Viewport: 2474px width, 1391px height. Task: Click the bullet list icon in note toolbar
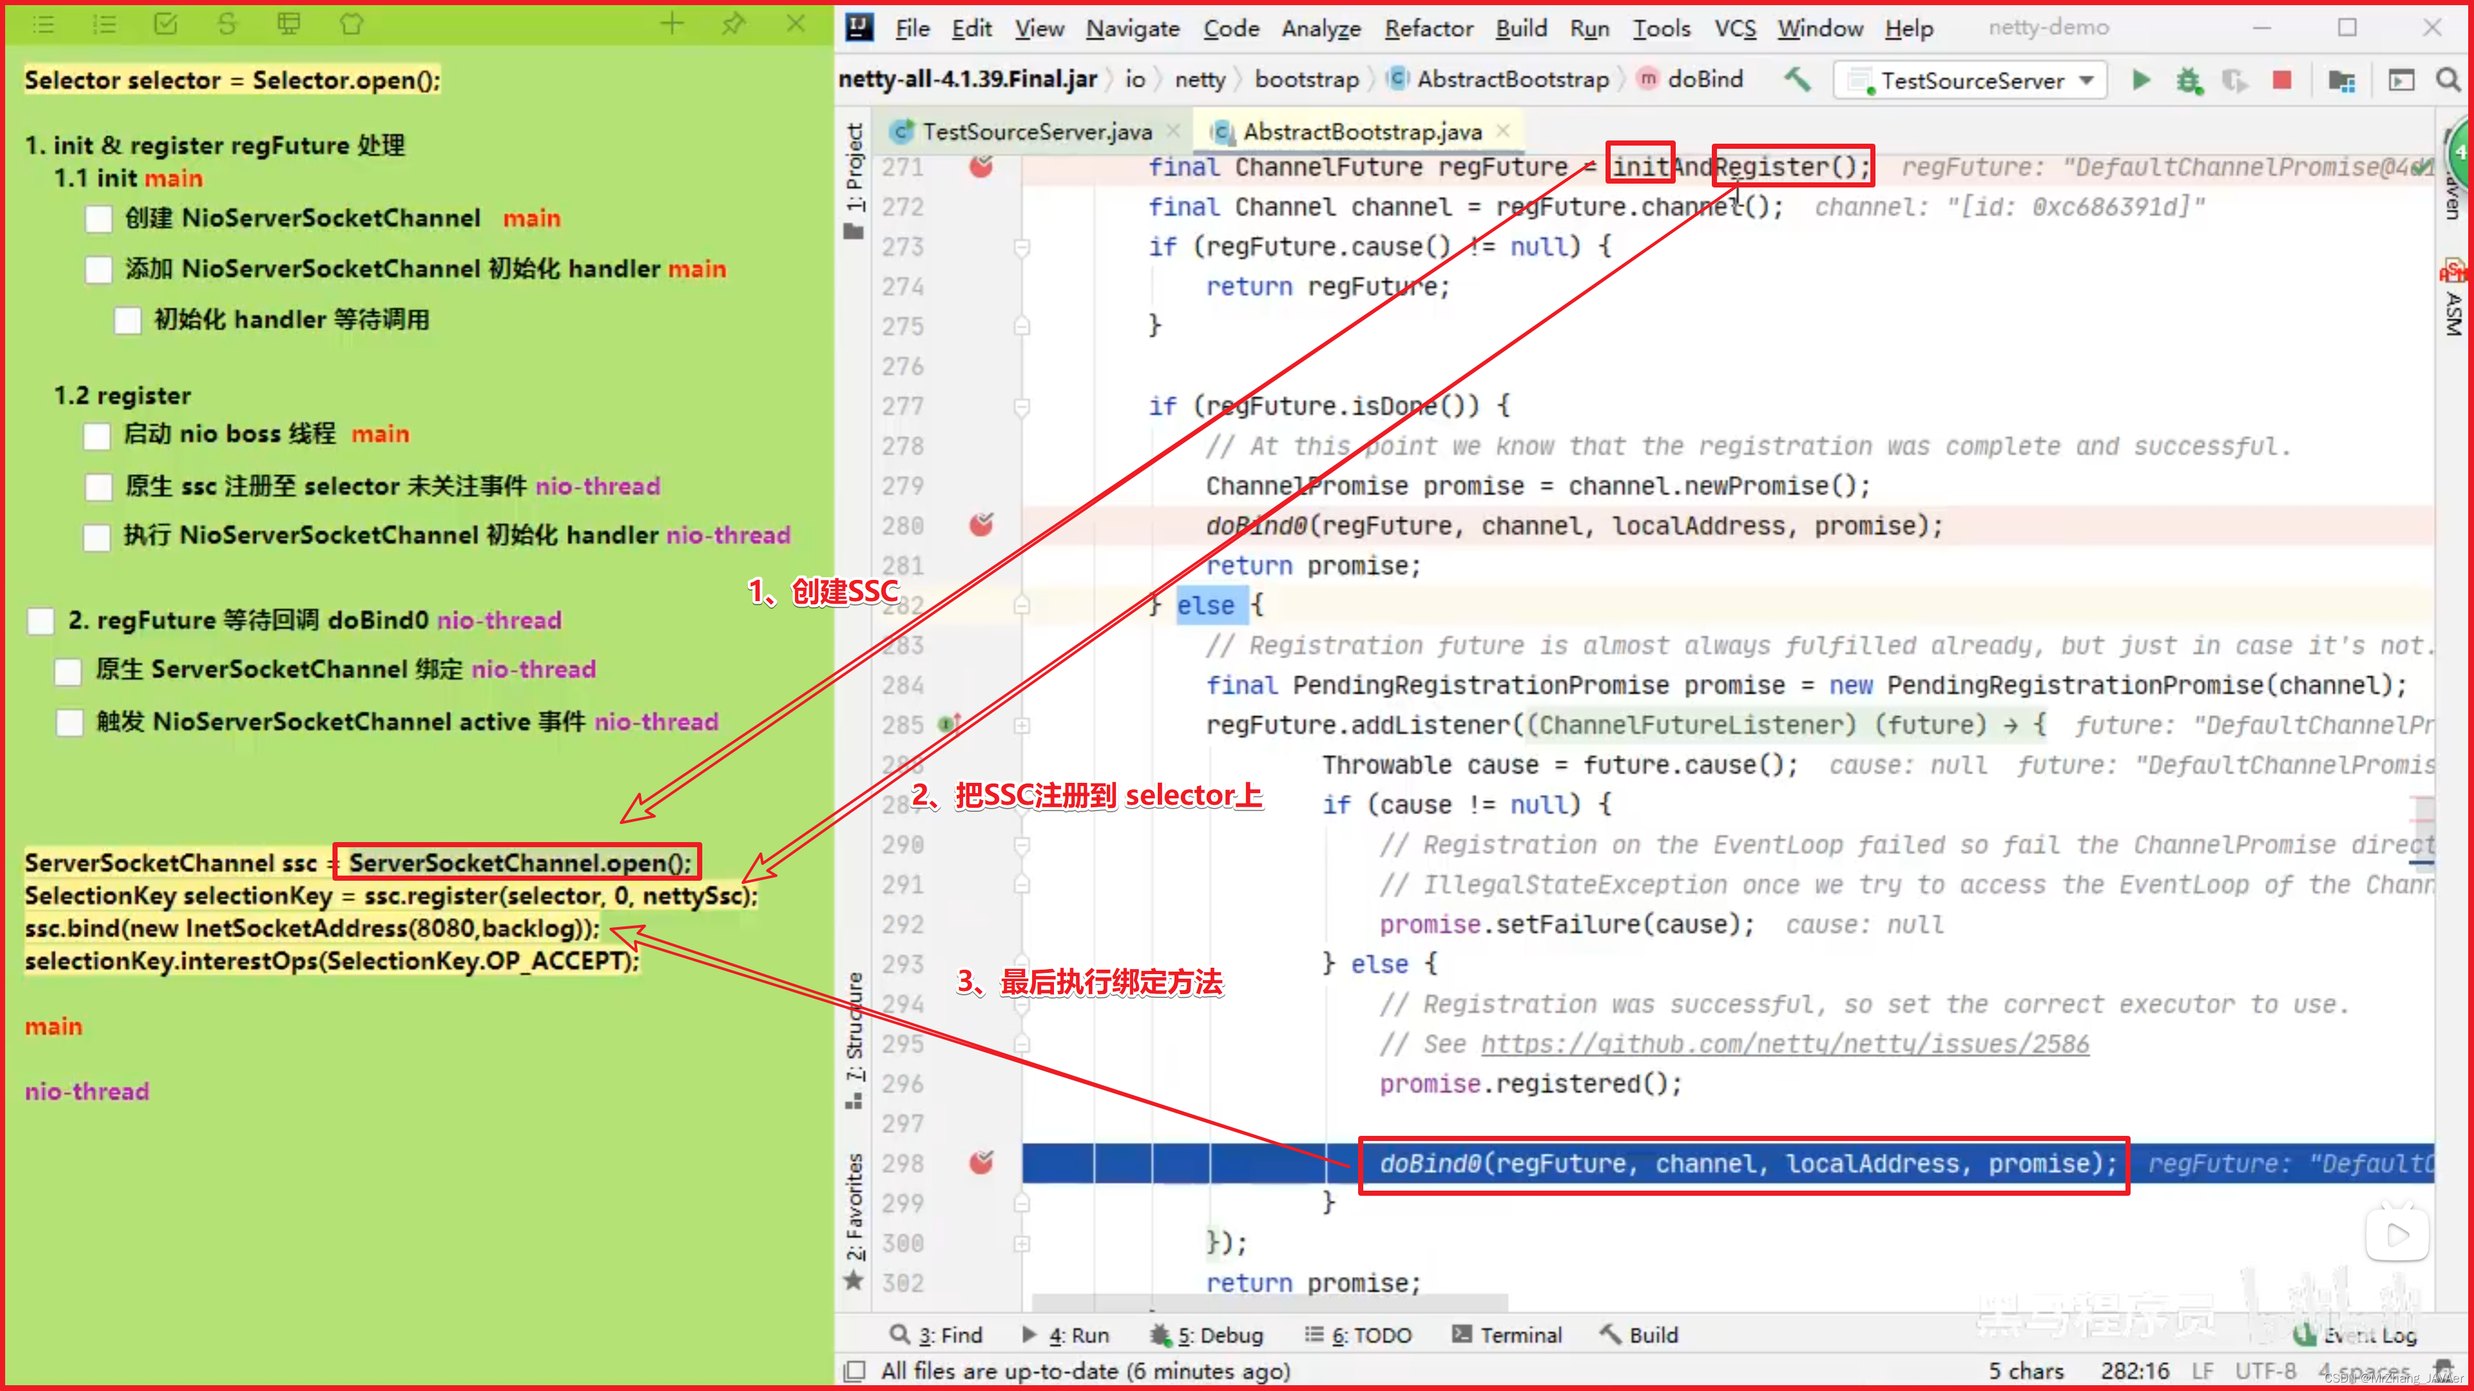tap(43, 24)
